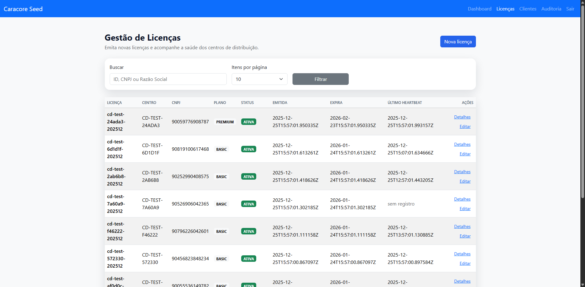The height and width of the screenshot is (287, 585).
Task: Open Detalhes for license cd-test-2ab6b8-202512
Action: [462, 171]
